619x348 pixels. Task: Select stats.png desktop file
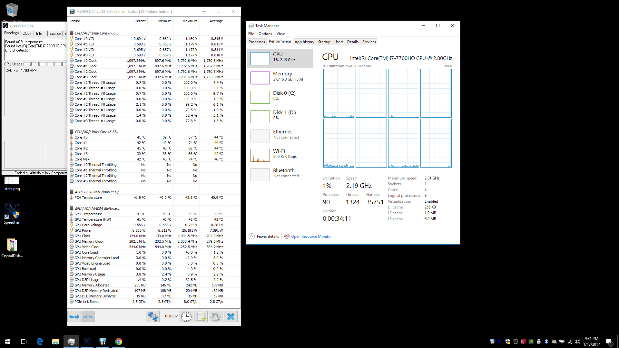point(12,183)
